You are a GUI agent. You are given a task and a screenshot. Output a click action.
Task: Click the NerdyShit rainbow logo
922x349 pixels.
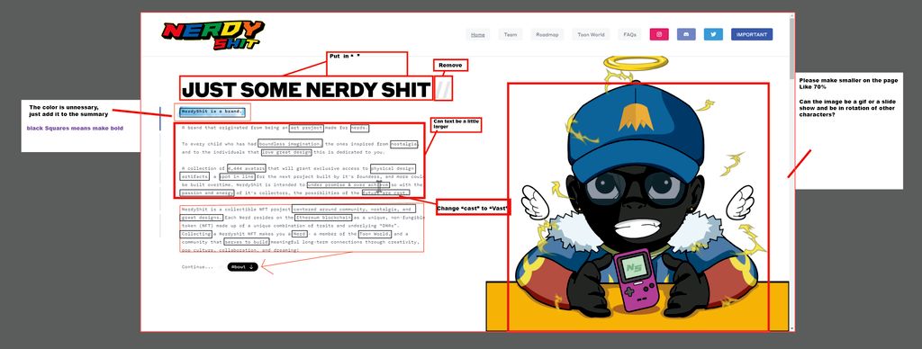[x=212, y=35]
